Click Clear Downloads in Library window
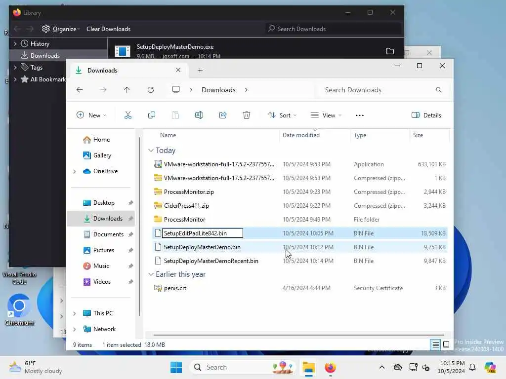The image size is (506, 379). click(x=108, y=29)
